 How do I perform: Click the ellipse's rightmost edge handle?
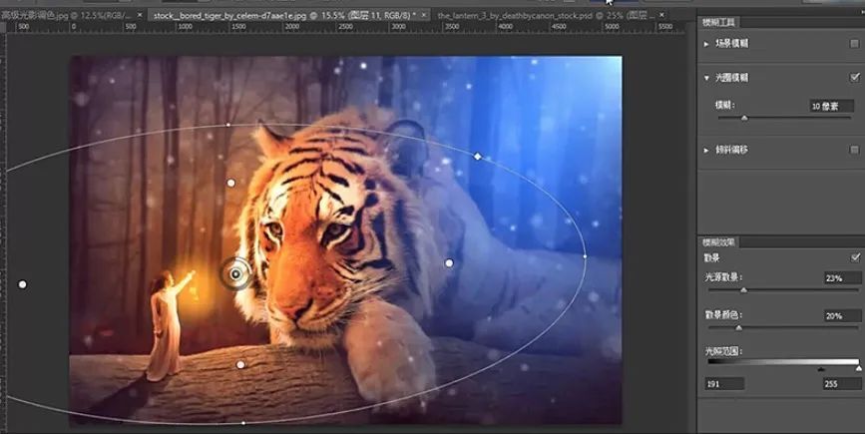coord(585,255)
